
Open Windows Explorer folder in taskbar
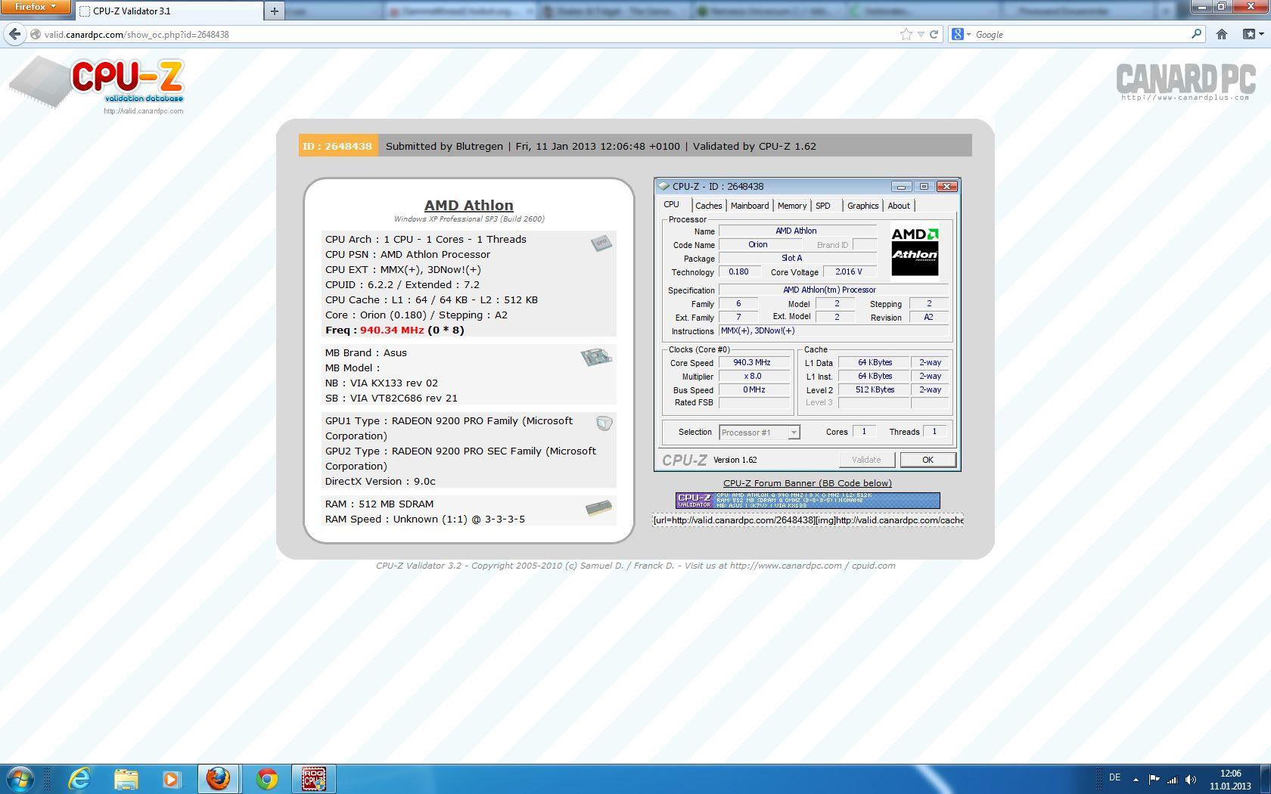click(x=126, y=779)
